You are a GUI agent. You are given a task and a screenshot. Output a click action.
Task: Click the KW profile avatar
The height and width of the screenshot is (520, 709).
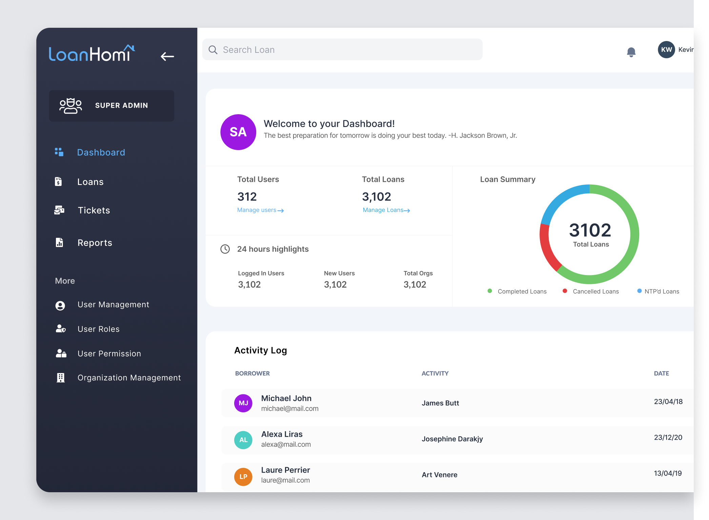pos(666,49)
